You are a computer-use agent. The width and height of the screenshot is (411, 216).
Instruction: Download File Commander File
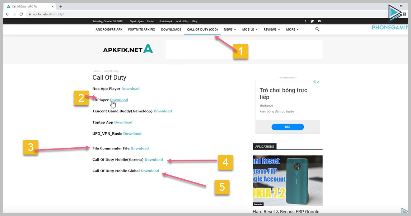pyautogui.click(x=140, y=148)
